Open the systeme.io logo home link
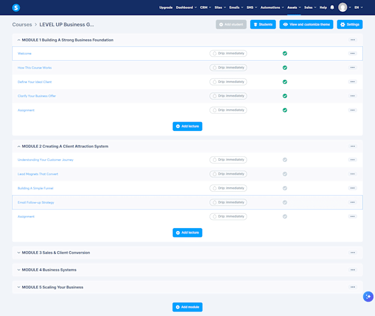Image resolution: width=375 pixels, height=316 pixels. (16, 8)
